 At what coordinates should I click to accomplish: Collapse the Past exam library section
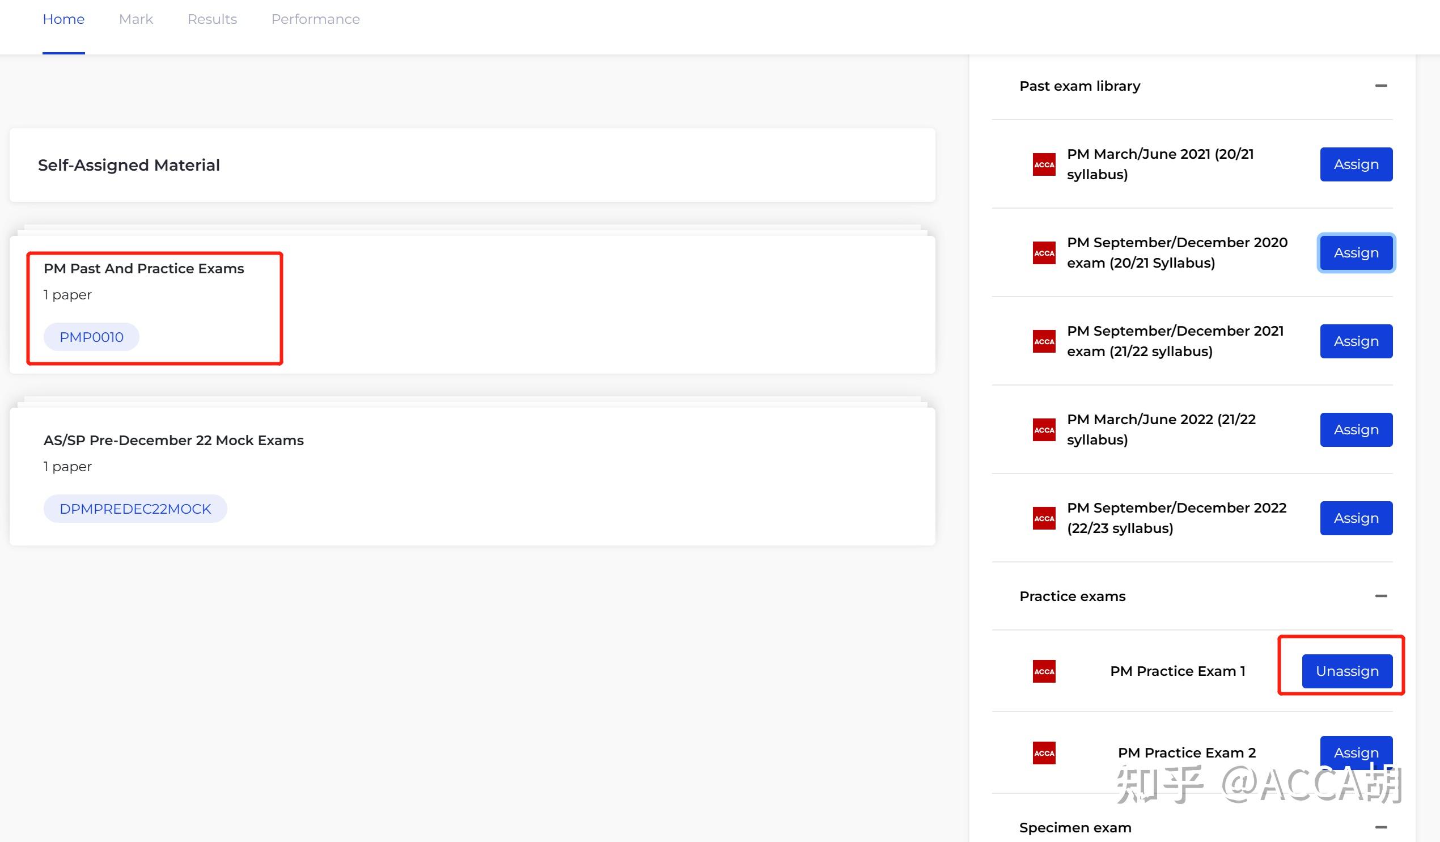(x=1380, y=86)
